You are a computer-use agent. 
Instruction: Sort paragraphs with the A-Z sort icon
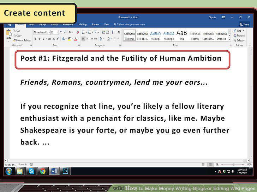click(113, 32)
